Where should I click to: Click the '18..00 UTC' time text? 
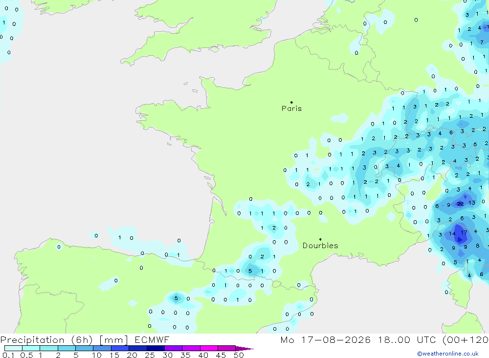(407, 339)
